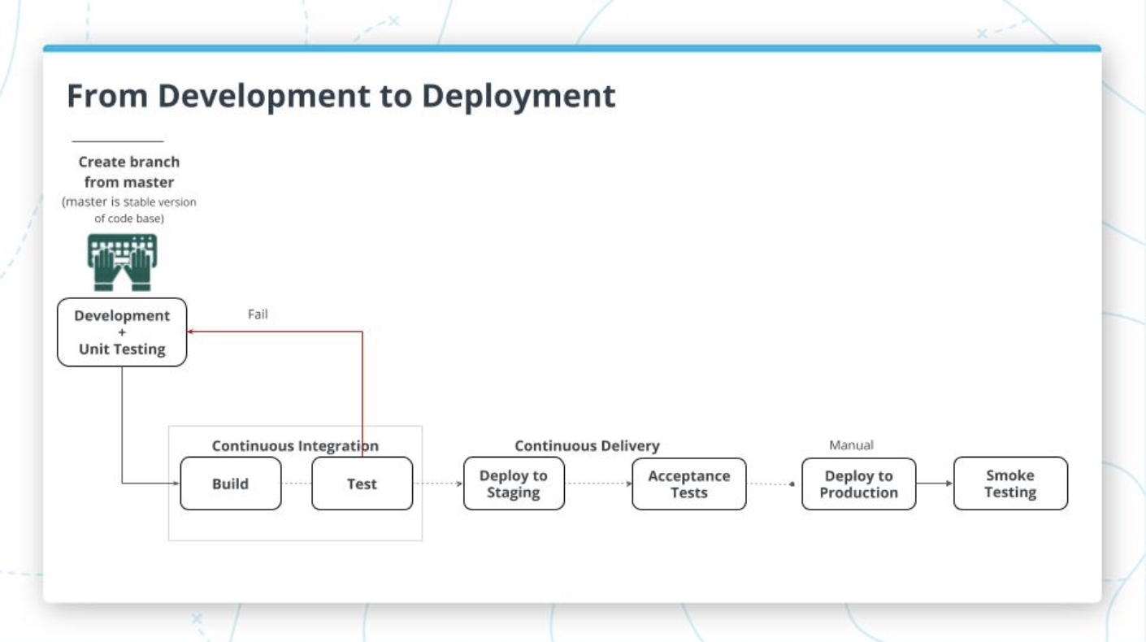Click the Deploy to Staging box

(514, 484)
